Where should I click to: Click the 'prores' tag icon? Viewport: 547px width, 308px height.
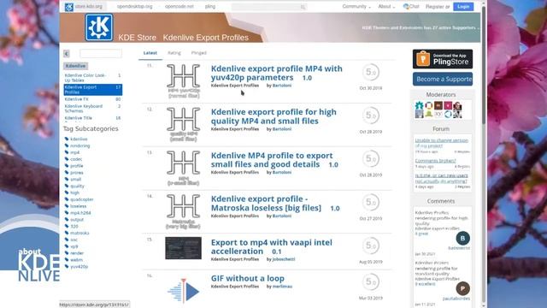click(67, 173)
